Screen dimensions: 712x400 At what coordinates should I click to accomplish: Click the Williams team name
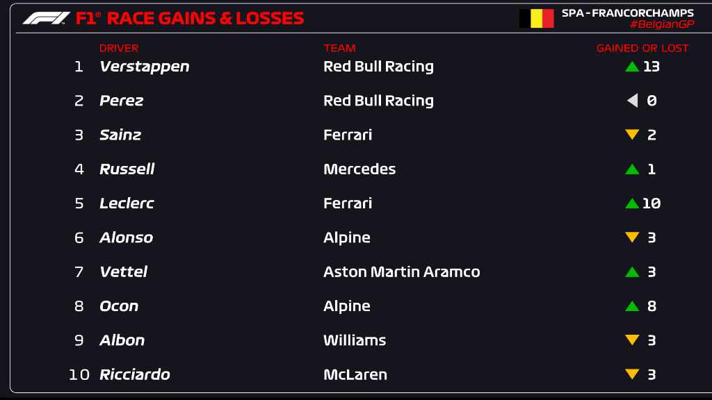coord(355,340)
